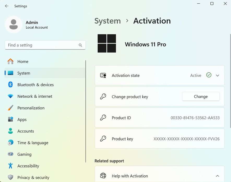Image resolution: width=231 pixels, height=182 pixels.
Task: Click the main content scrollbar
Action: point(230,81)
